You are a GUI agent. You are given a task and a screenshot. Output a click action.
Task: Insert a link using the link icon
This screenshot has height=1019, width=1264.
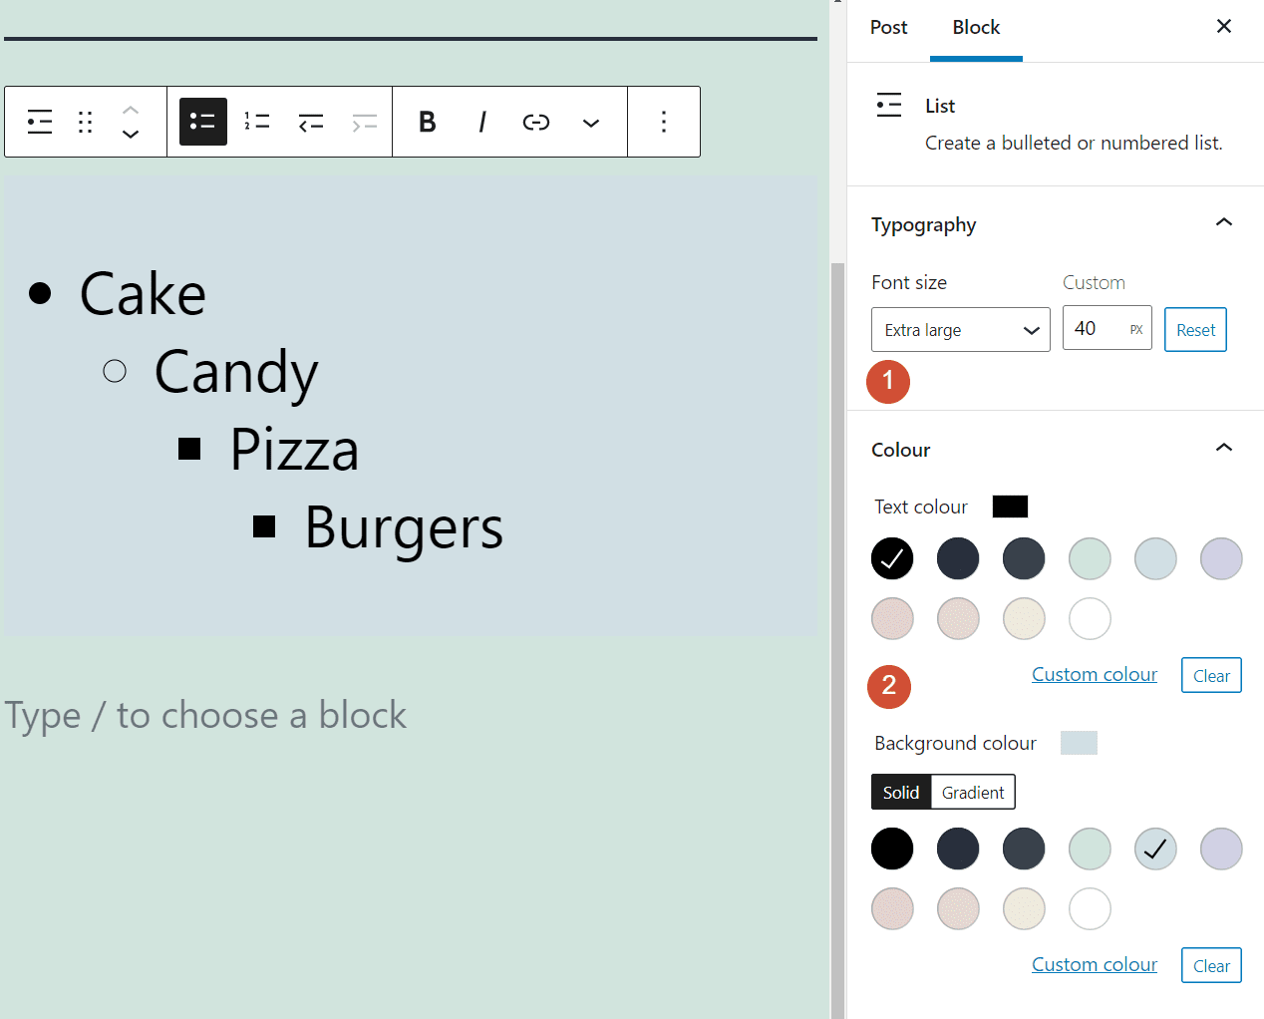pyautogui.click(x=535, y=122)
